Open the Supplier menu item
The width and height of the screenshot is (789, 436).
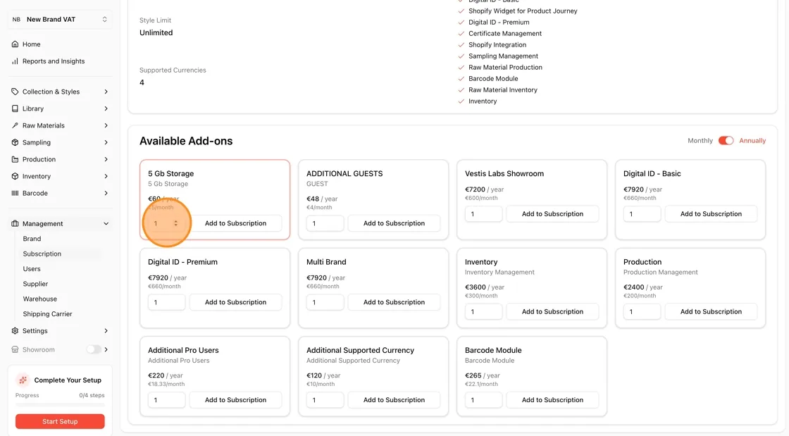pyautogui.click(x=35, y=284)
